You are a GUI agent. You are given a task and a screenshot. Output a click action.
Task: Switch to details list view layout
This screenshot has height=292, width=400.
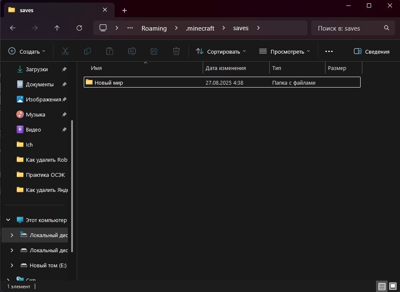click(x=382, y=287)
